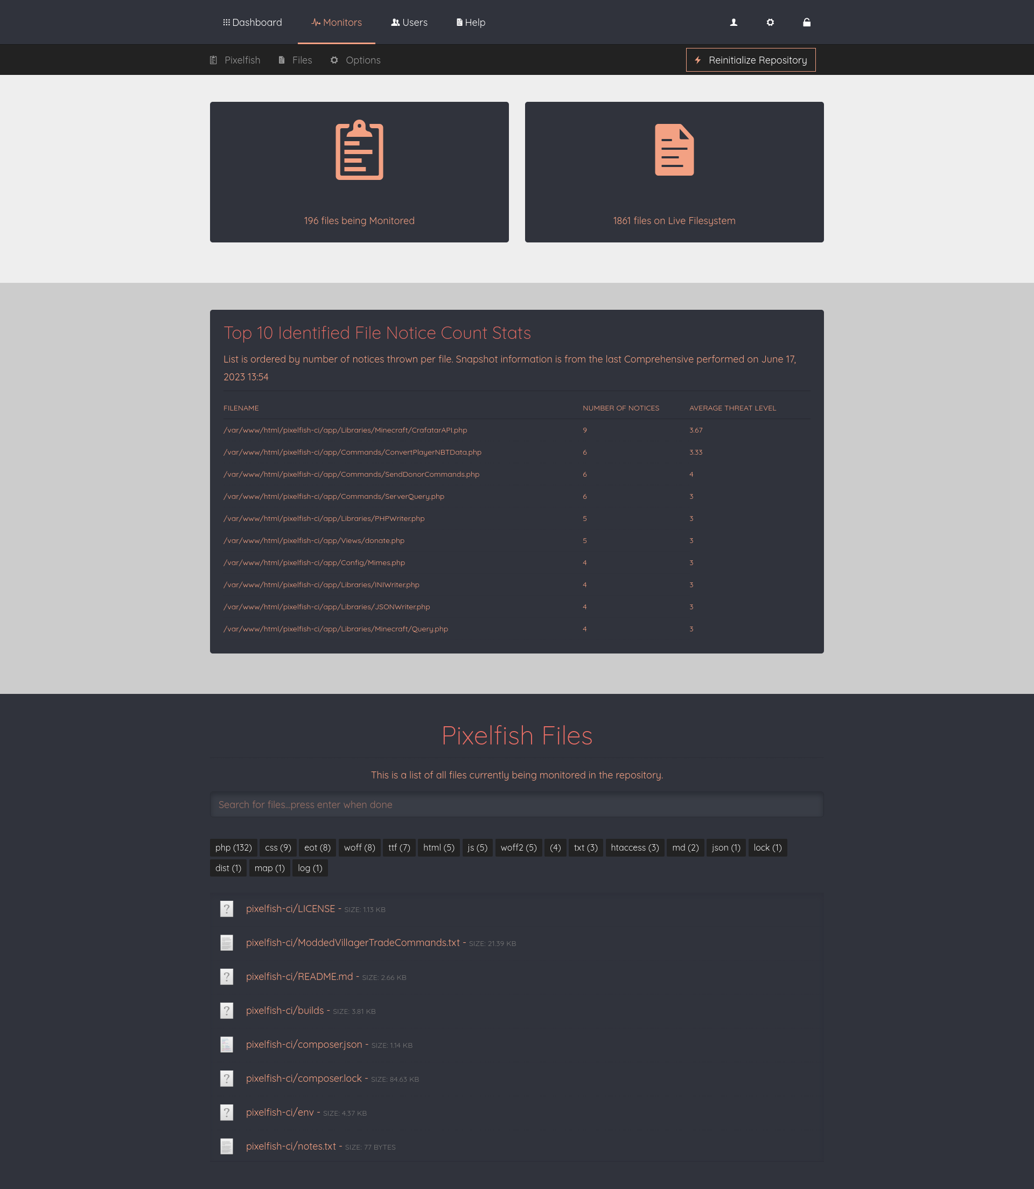
Task: Click the Help navigation icon
Action: tap(460, 21)
